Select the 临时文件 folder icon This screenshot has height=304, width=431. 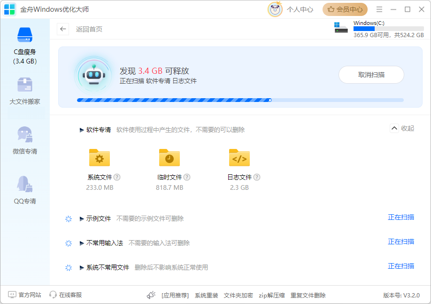(169, 157)
